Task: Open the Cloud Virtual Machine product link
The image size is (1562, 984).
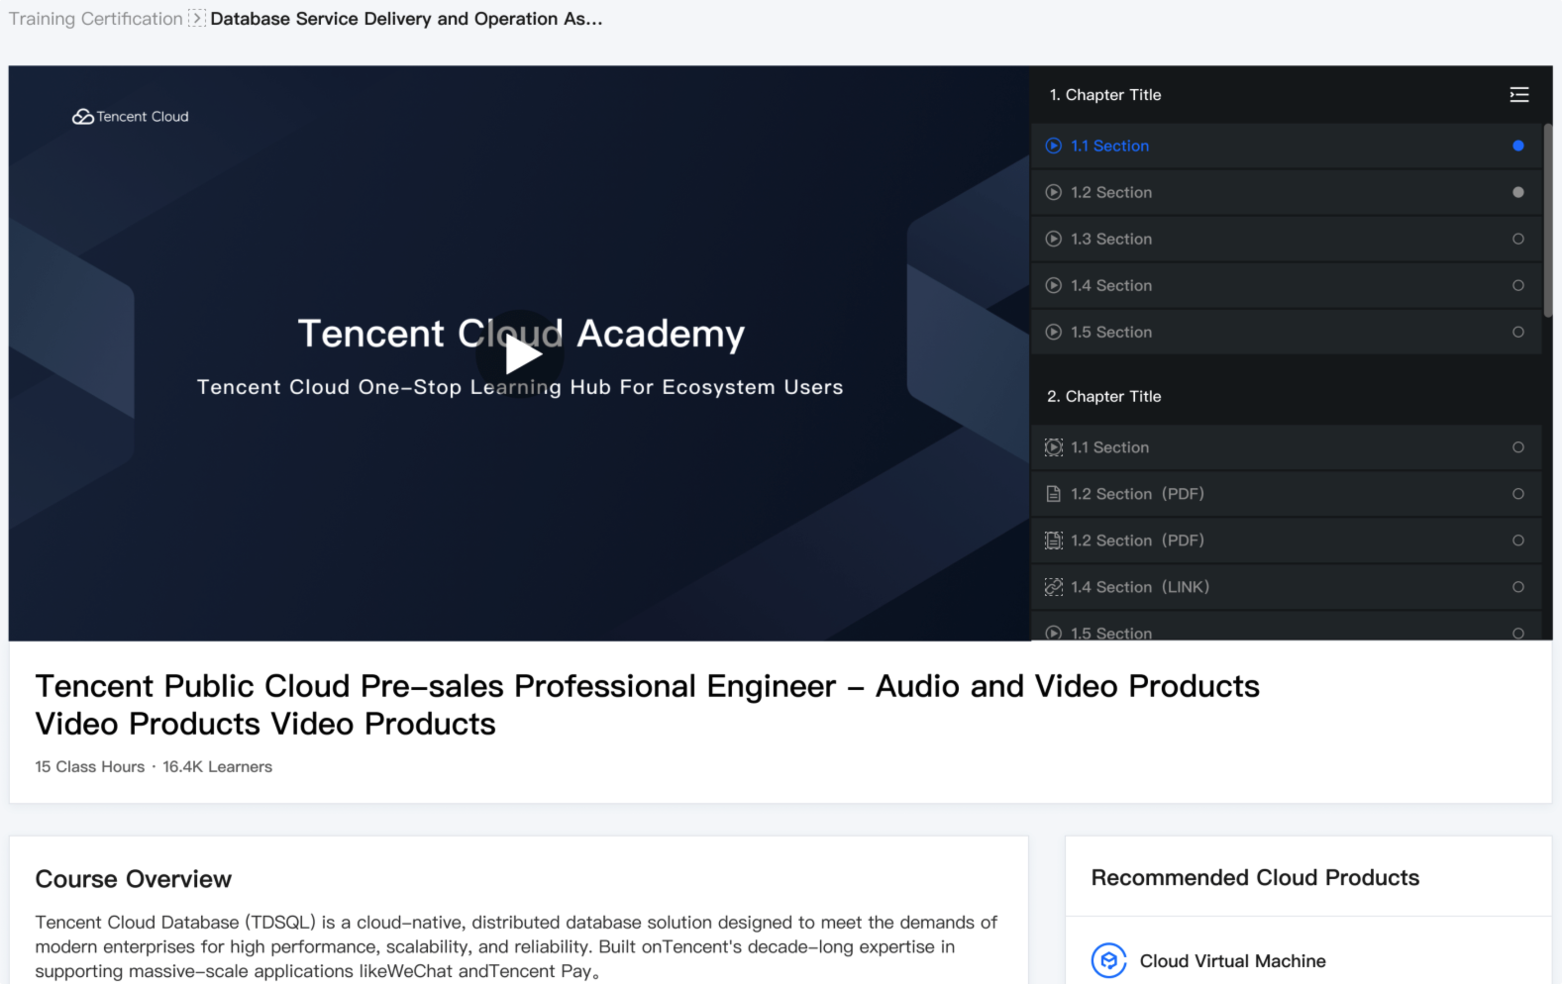Action: coord(1232,961)
